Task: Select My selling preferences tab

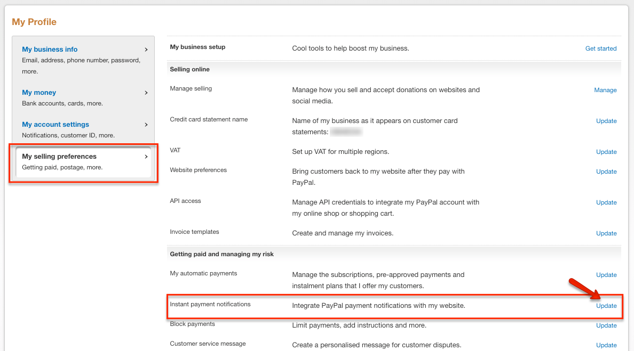Action: (x=59, y=157)
